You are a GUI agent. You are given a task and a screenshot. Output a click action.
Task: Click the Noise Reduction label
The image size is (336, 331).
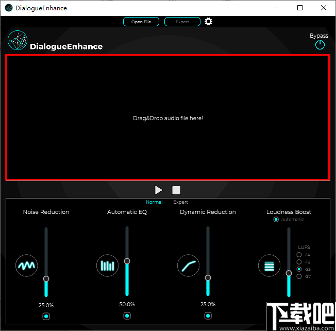46,212
